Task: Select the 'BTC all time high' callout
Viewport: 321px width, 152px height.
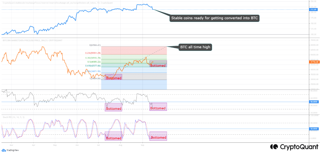Action: pyautogui.click(x=195, y=47)
